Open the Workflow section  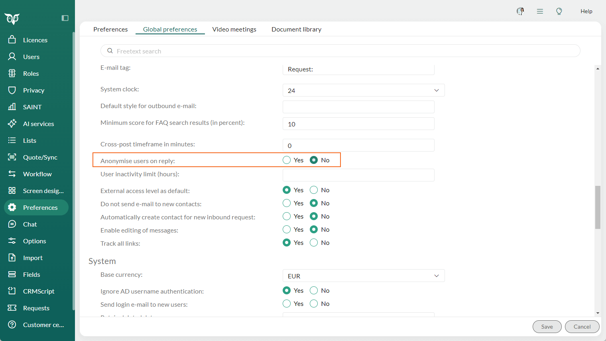tap(37, 173)
